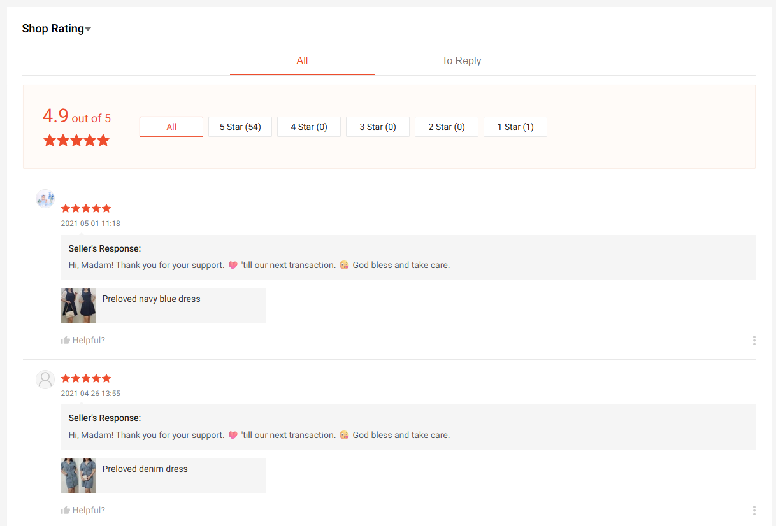The height and width of the screenshot is (526, 776).
Task: Click the second review's default profile avatar
Action: pyautogui.click(x=45, y=380)
